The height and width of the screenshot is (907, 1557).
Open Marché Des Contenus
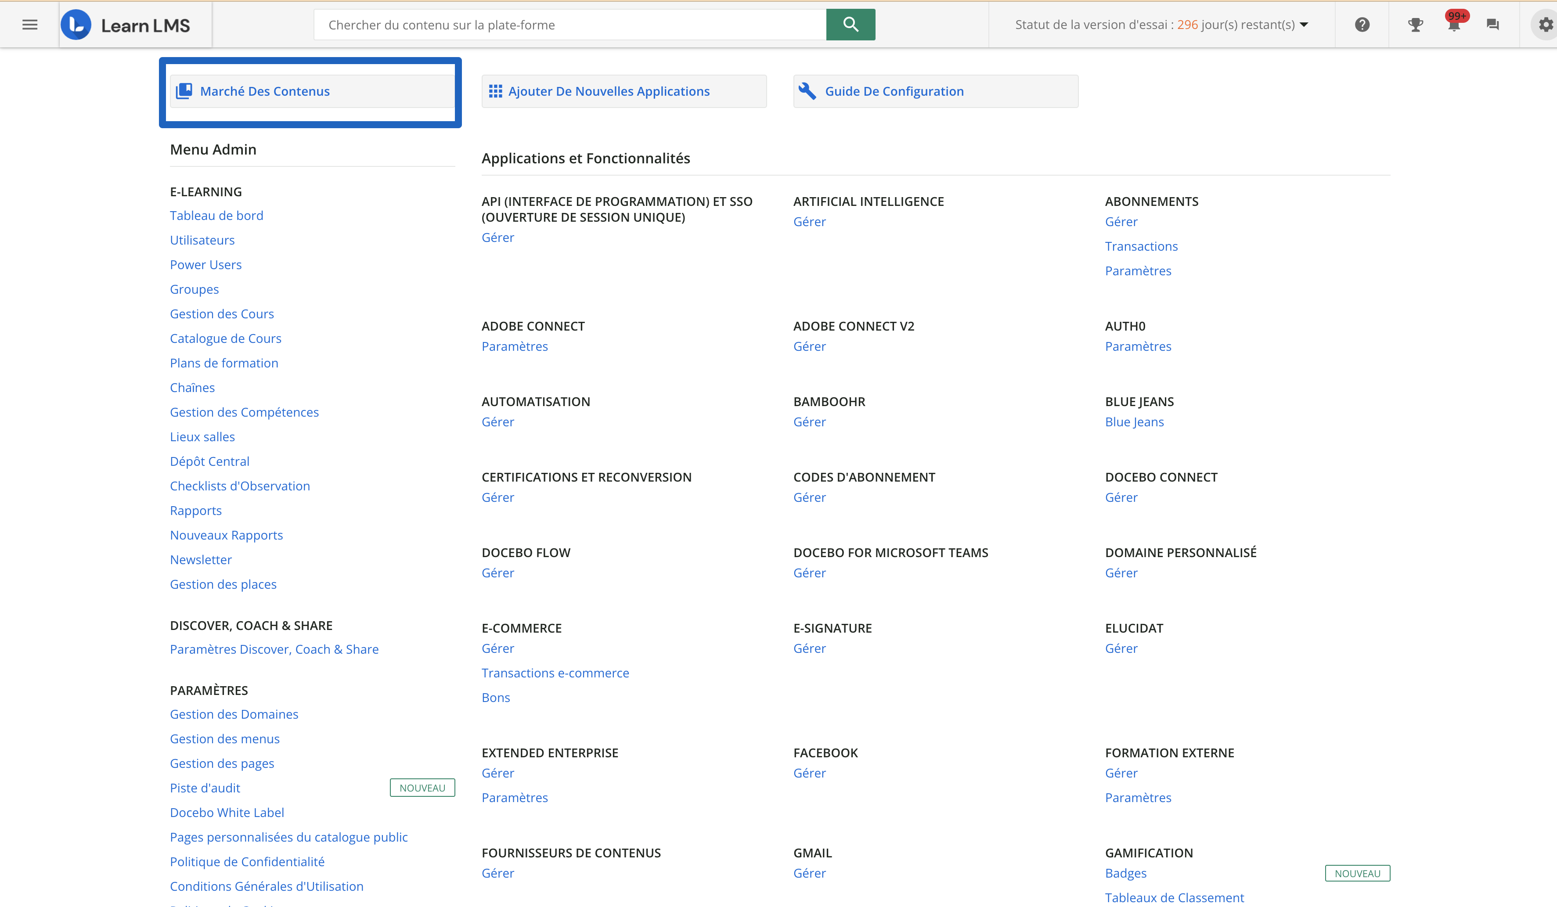click(x=313, y=91)
